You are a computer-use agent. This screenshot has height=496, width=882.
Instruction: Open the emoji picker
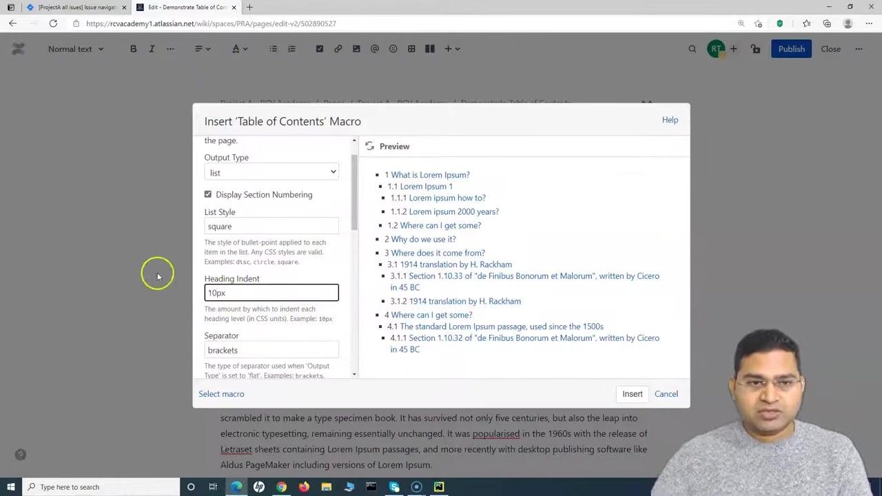pos(393,49)
